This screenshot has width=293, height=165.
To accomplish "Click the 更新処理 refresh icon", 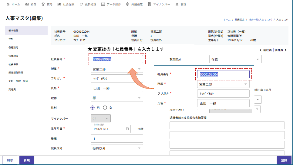I will click(x=81, y=4).
